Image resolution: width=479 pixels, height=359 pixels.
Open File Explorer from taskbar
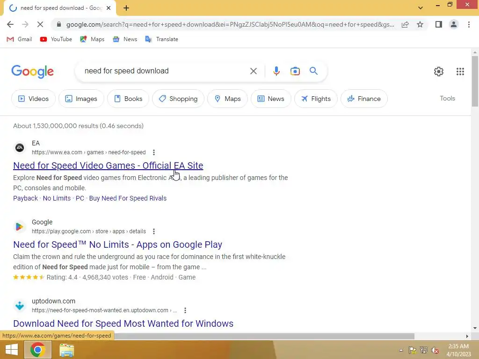pyautogui.click(x=66, y=350)
